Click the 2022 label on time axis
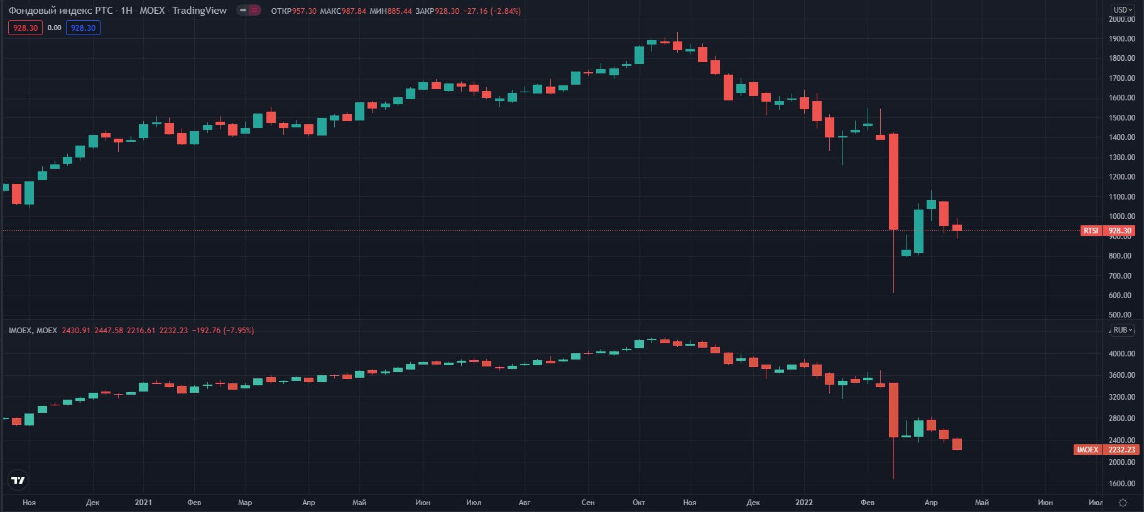Screen dimensions: 1144x512 (x=804, y=503)
